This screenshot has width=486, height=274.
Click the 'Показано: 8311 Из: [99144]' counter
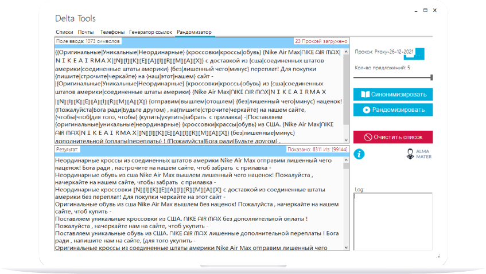[x=317, y=150]
